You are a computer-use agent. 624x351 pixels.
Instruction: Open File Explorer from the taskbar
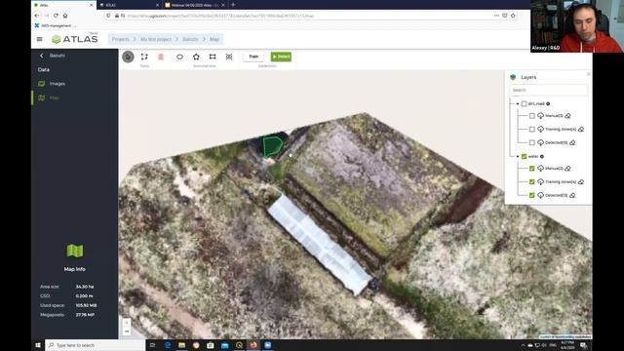coord(182,345)
